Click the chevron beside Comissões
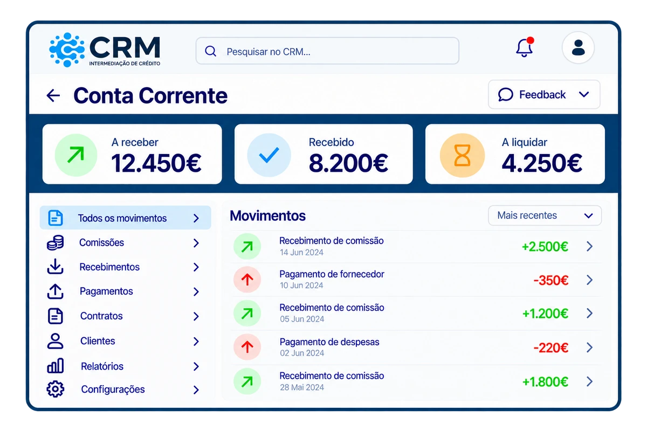Screen dimensions: 647x431 click(x=196, y=243)
